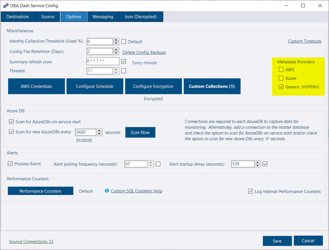329x250 pixels.
Task: Decrease Config File Retention using down arrow
Action: 116,53
